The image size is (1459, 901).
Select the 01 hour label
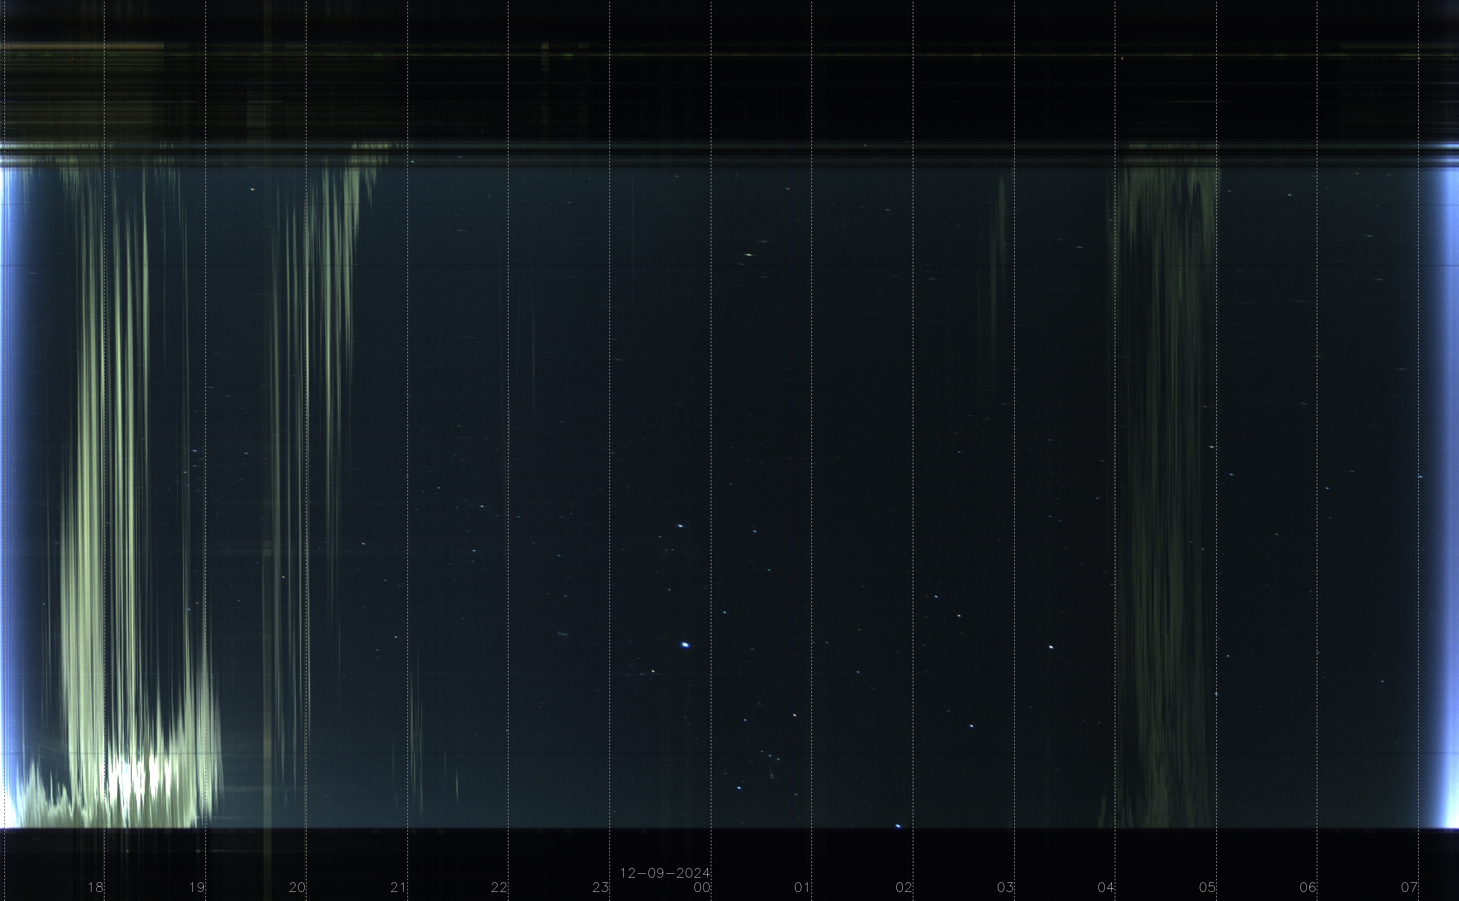pyautogui.click(x=803, y=887)
